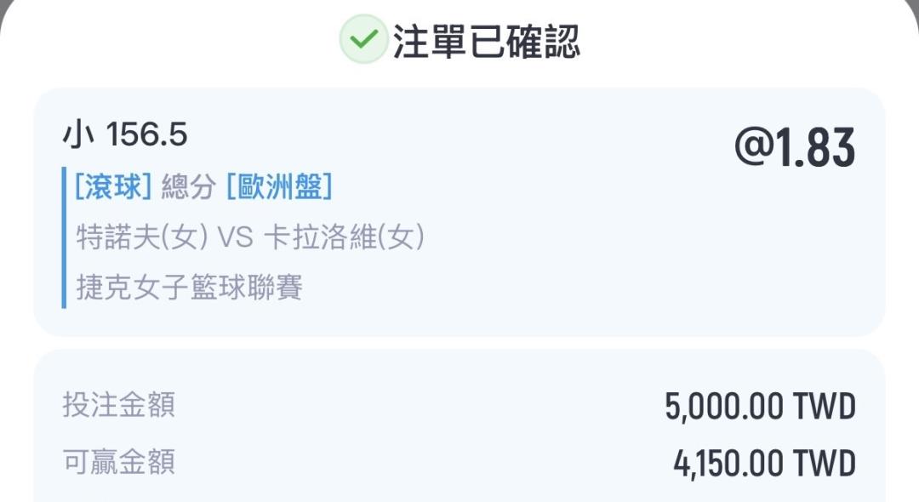Tap the 總分 market label
Viewport: 919px width, 502px height.
(x=188, y=186)
